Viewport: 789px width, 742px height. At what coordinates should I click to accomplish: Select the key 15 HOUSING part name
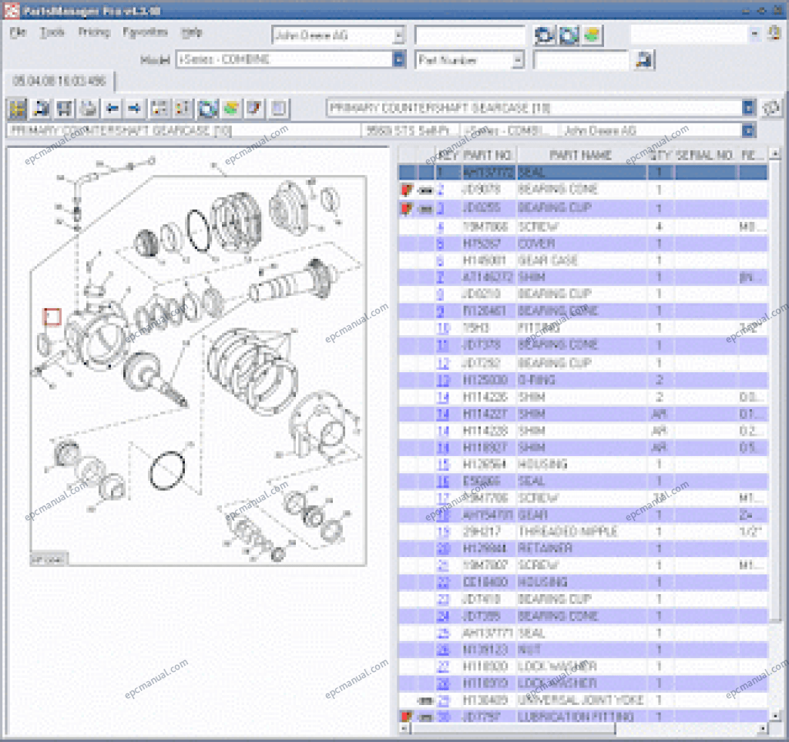coord(542,464)
